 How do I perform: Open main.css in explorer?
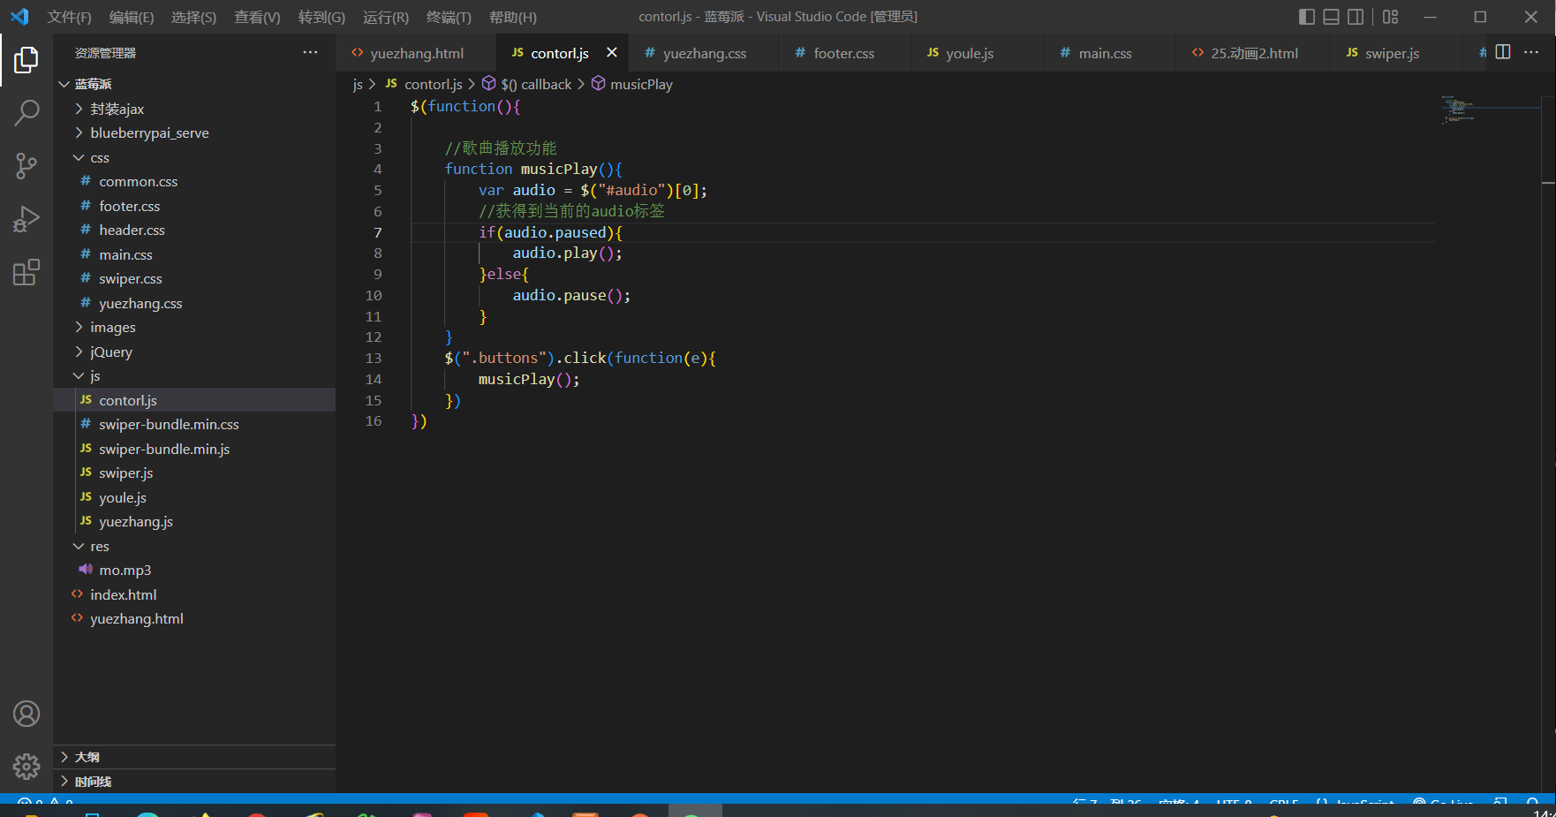pos(194,254)
